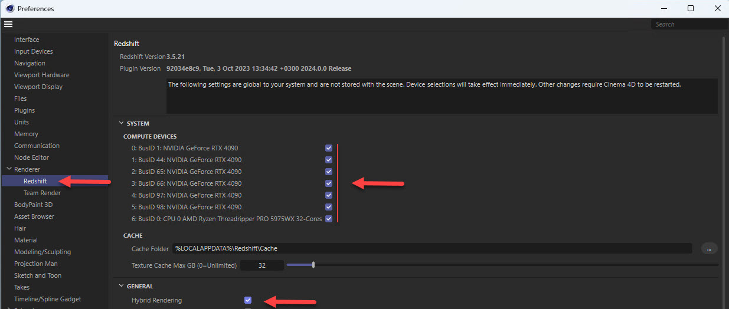Collapse the SYSTEM section
The image size is (729, 309).
(x=122, y=123)
